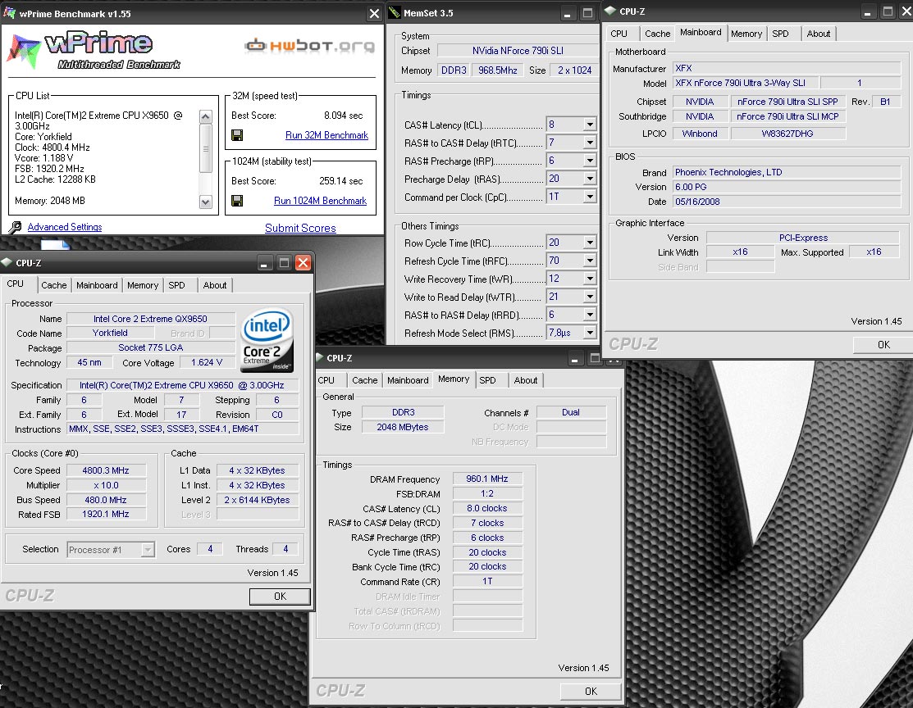Close the CPU-Z CPU window
913x708 pixels.
(304, 263)
